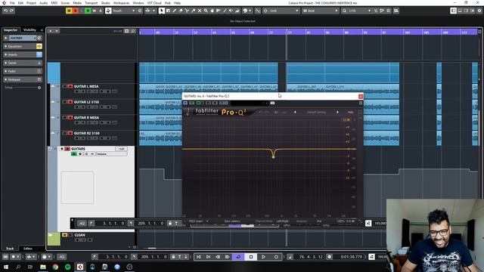This screenshot has width=484, height=272.
Task: Select the Split scissors tool
Action: click(187, 11)
